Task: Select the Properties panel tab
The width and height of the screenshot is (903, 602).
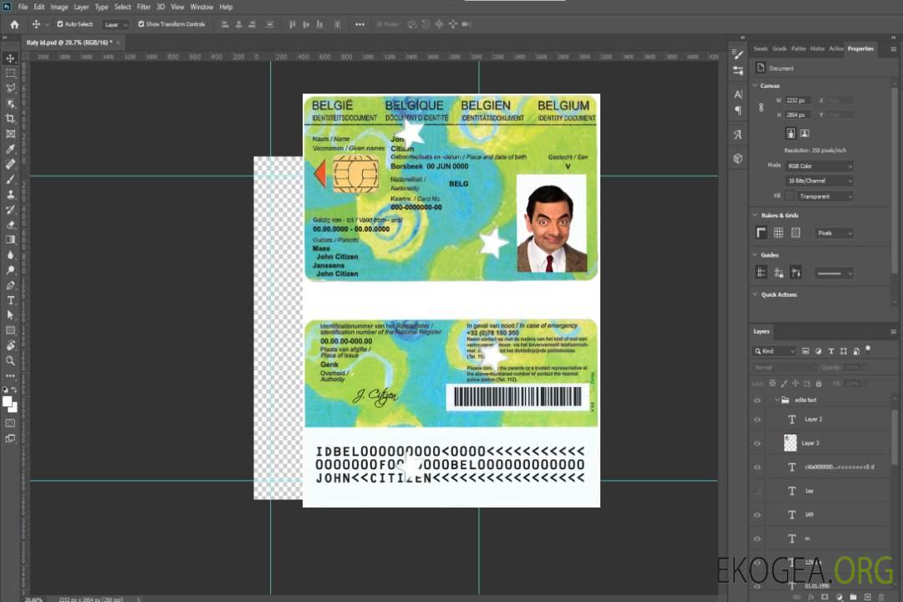Action: coord(860,49)
